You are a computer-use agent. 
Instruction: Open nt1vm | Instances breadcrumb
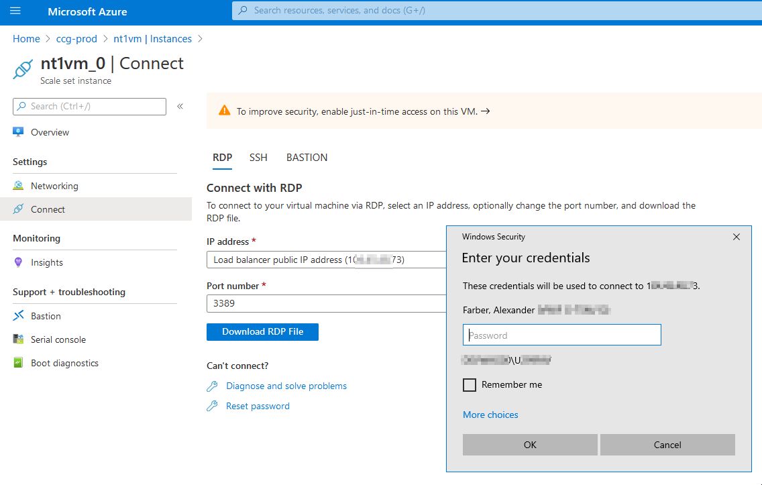[152, 39]
